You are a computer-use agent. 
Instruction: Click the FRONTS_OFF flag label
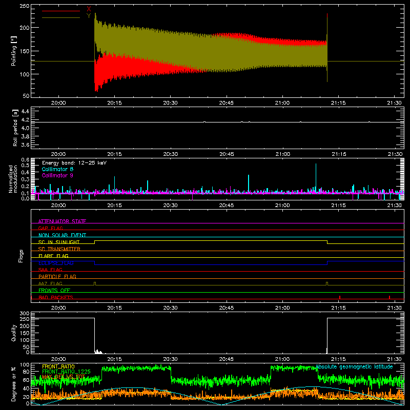pos(54,290)
